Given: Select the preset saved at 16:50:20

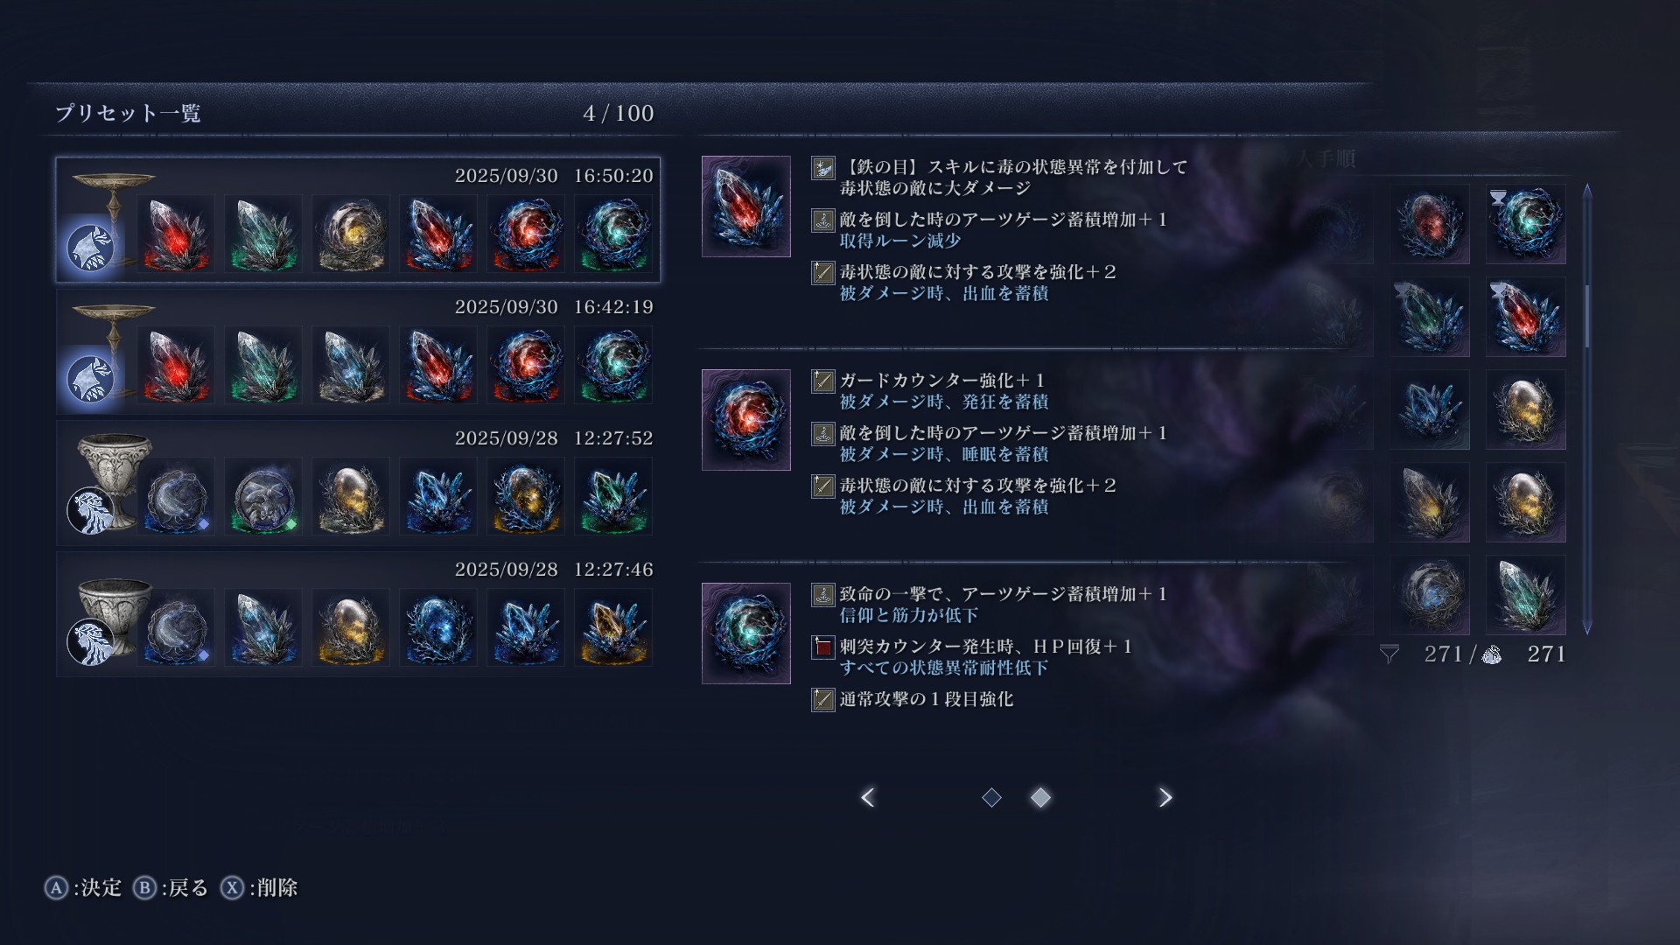Looking at the screenshot, I should (358, 220).
